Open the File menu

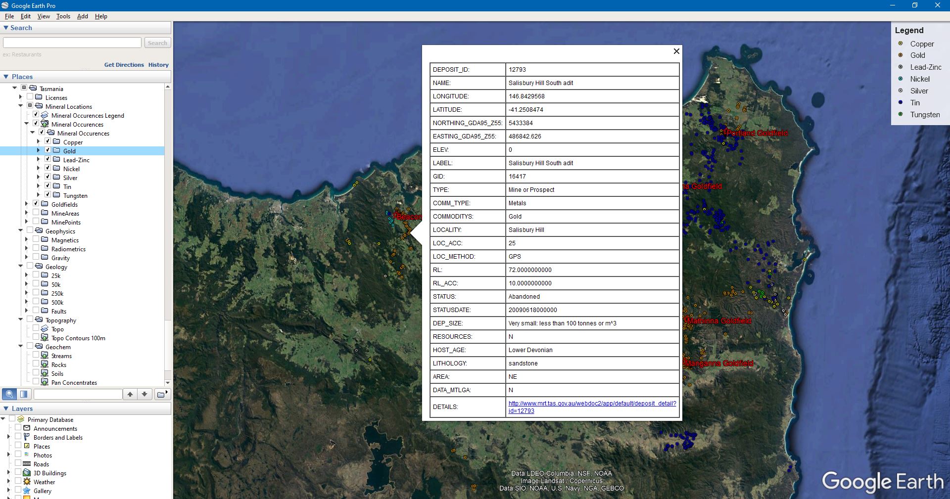pyautogui.click(x=9, y=16)
